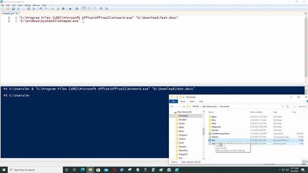This screenshot has width=308, height=173.
Task: Select the Untitled1.ps1 script tab
Action: 9,13
